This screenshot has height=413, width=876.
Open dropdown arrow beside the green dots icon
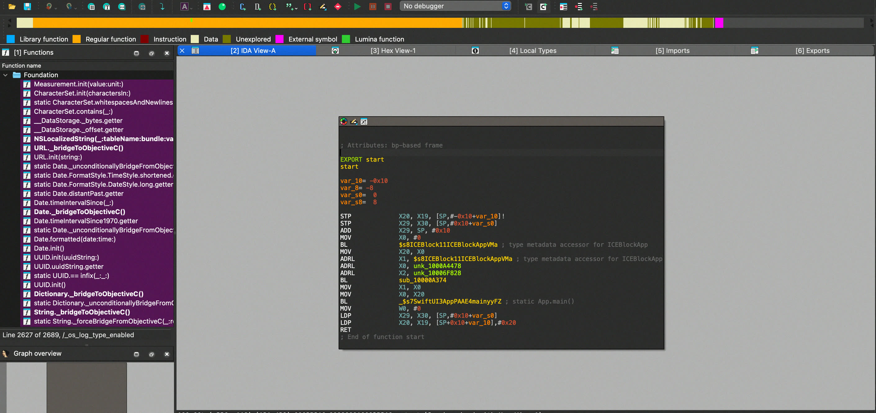point(296,7)
